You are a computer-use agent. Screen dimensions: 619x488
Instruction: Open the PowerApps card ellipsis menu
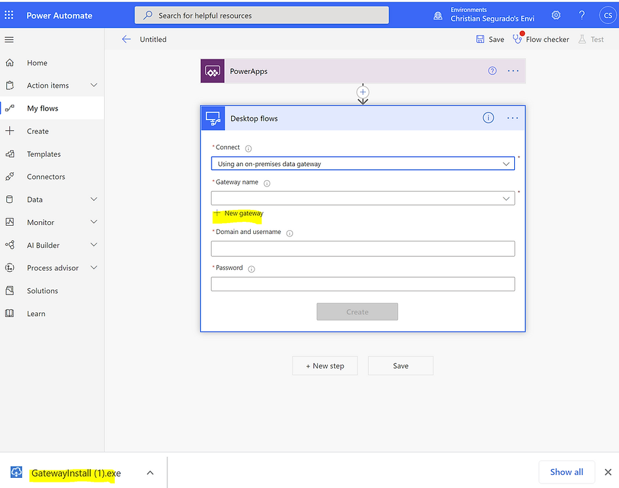[x=513, y=71]
